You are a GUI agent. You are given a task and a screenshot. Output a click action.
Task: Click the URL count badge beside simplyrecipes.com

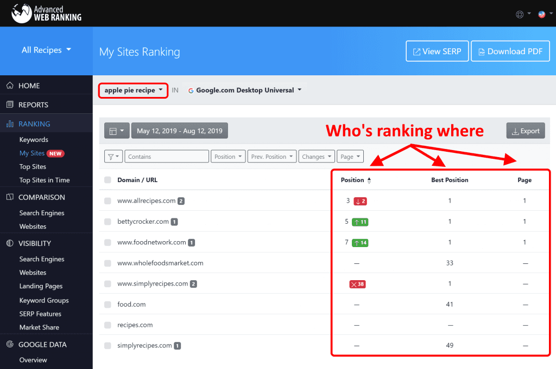178,346
